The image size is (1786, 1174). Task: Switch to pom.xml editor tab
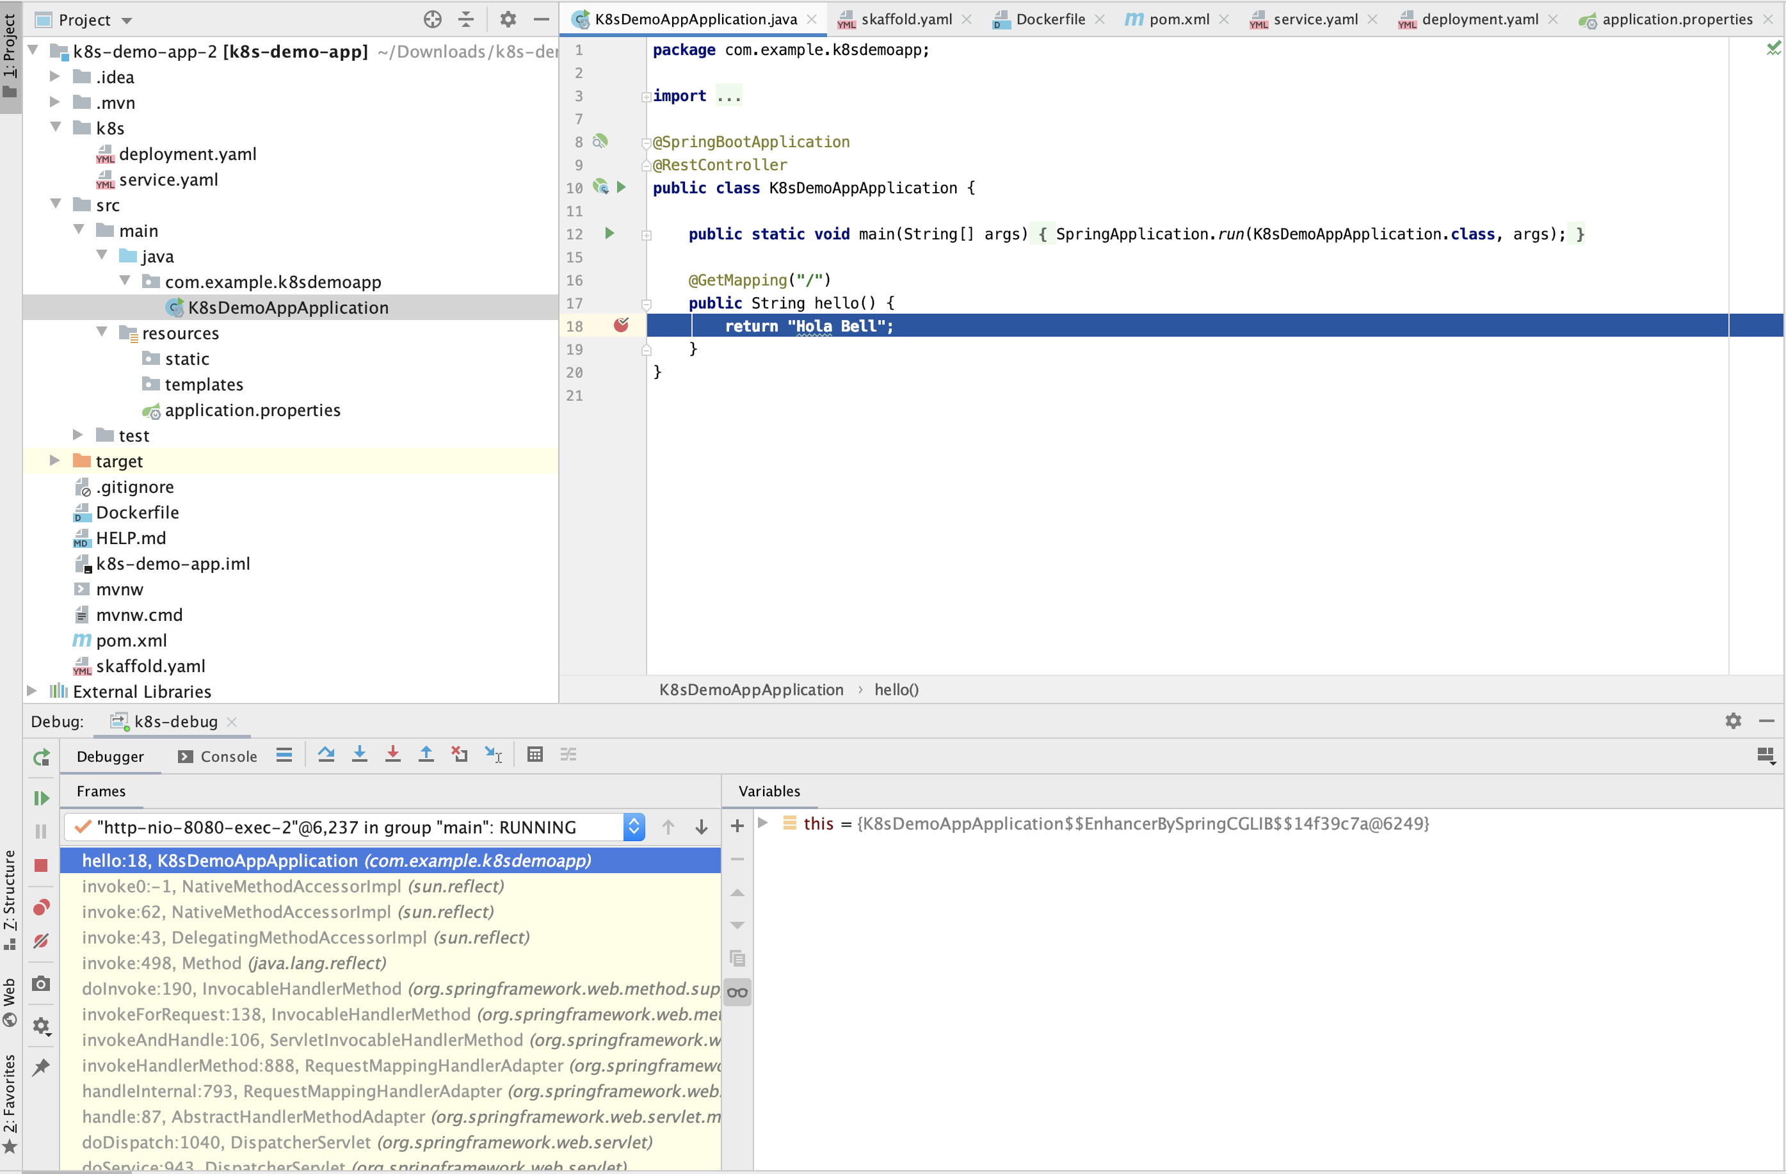(1178, 19)
